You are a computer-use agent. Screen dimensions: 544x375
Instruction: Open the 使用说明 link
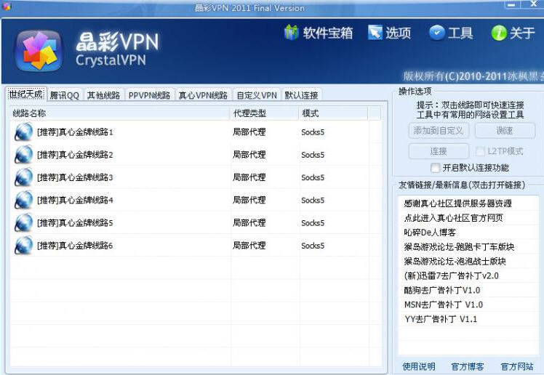click(x=419, y=366)
